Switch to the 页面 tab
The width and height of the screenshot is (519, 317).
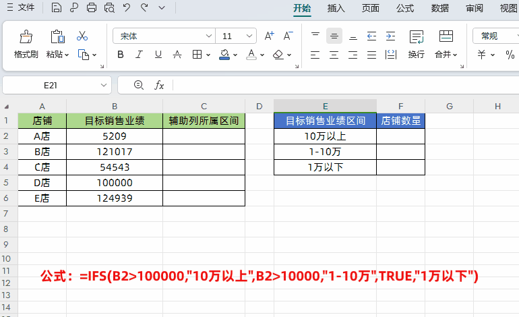pyautogui.click(x=371, y=8)
